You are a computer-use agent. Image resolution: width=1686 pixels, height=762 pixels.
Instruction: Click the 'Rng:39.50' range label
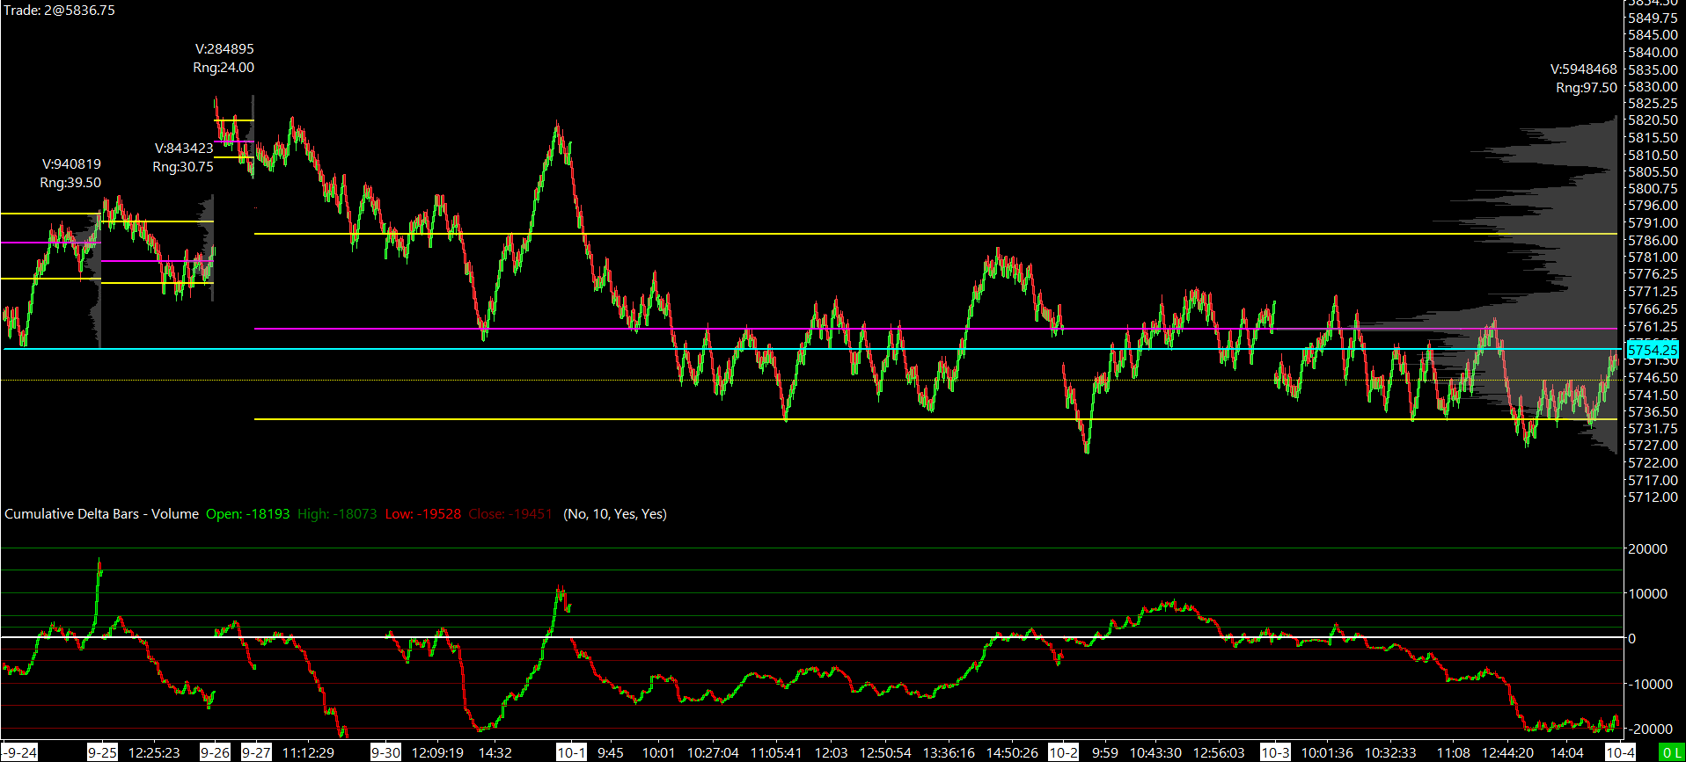click(x=70, y=183)
